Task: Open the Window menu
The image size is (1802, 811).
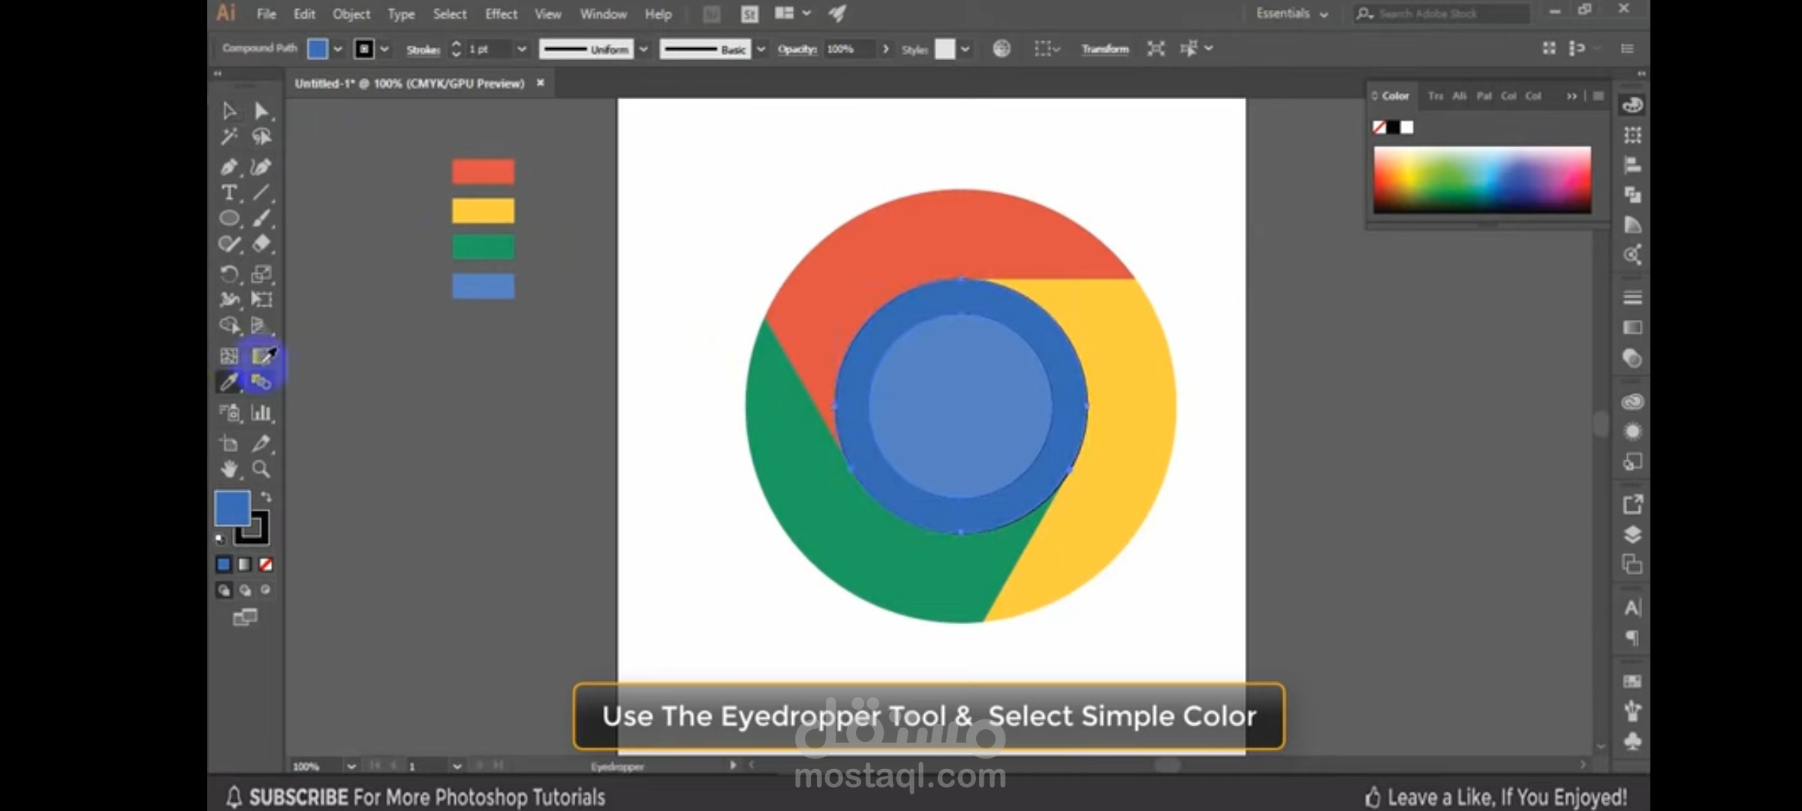Action: tap(603, 14)
